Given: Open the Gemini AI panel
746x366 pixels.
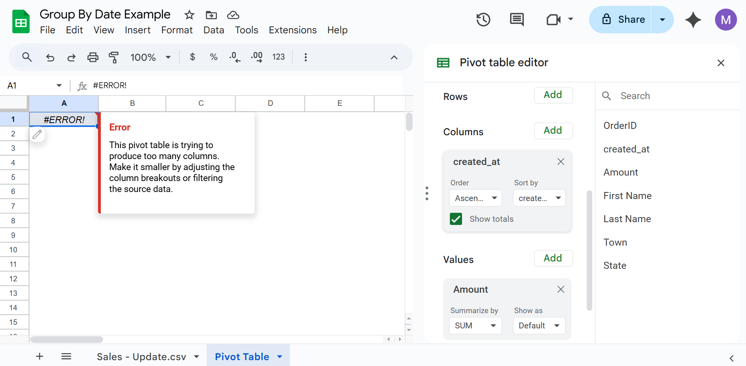Looking at the screenshot, I should (x=693, y=20).
